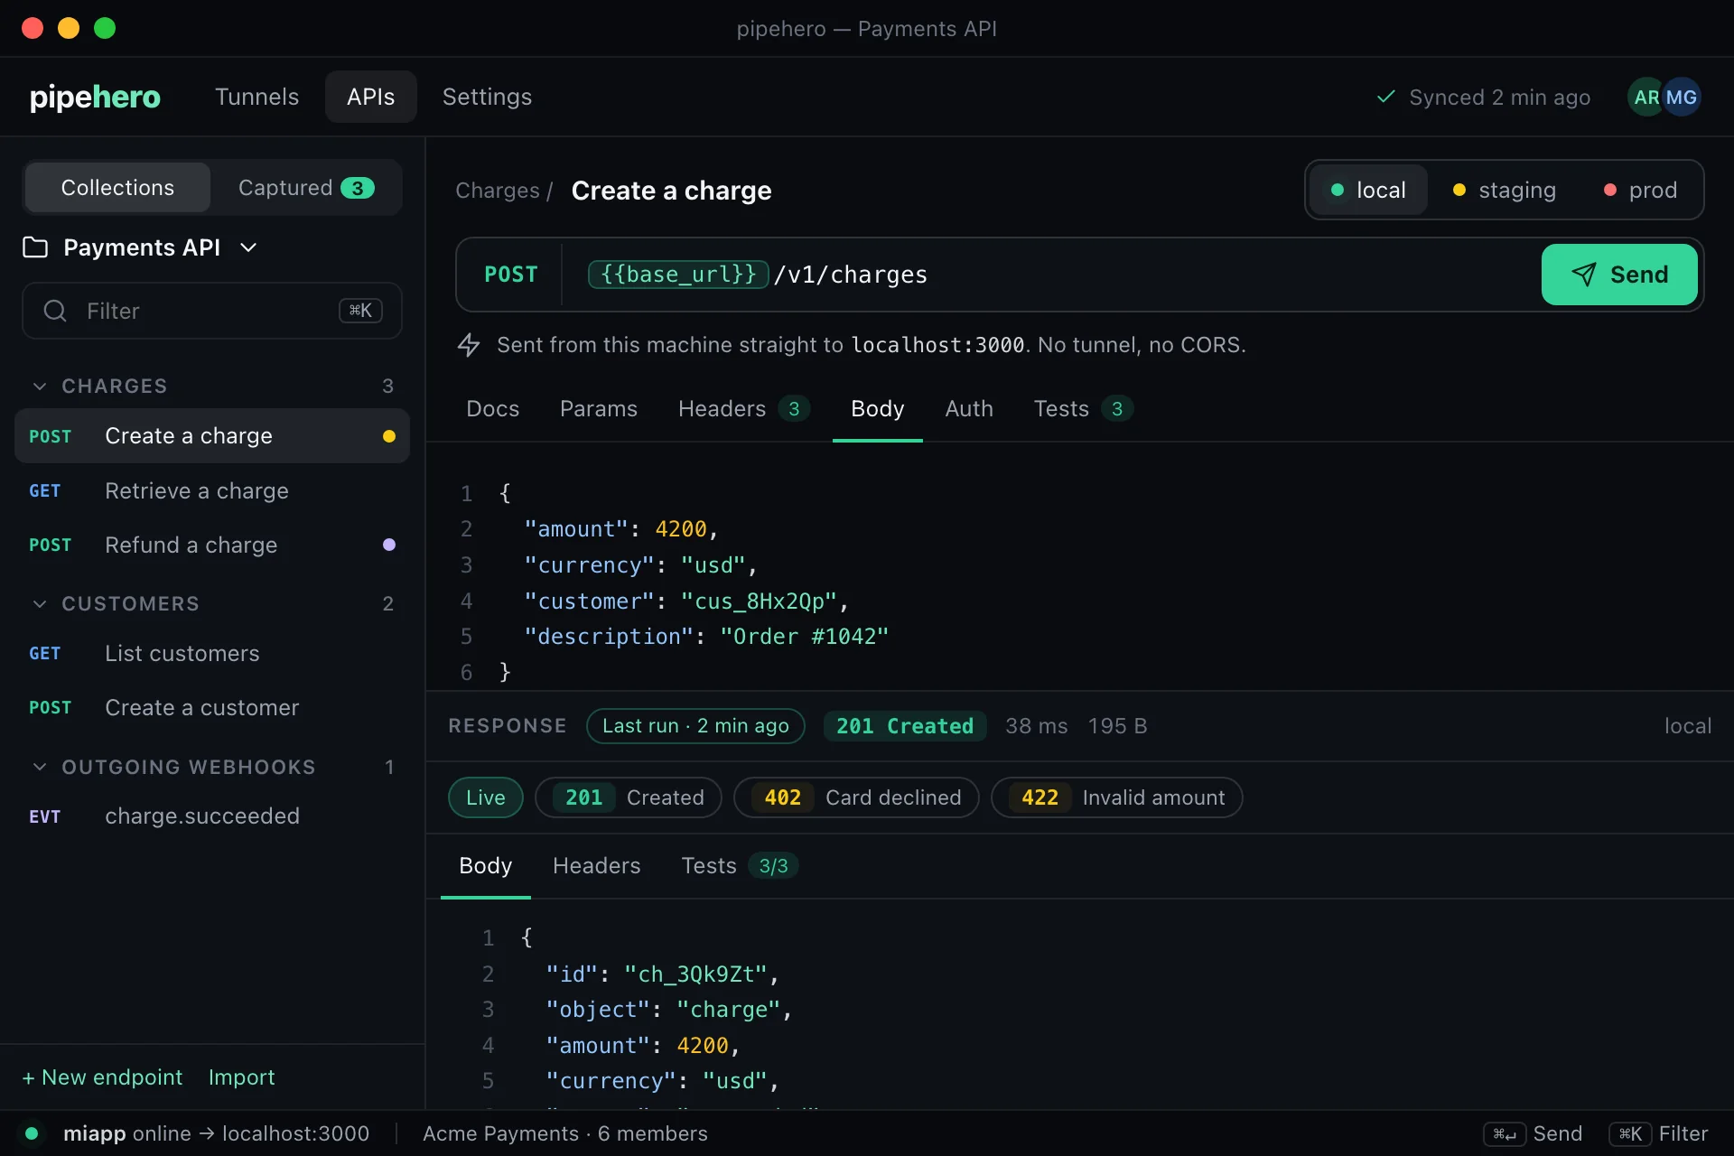Click the pipehero logo
Screen dimensions: 1734x1156
pyautogui.click(x=95, y=97)
